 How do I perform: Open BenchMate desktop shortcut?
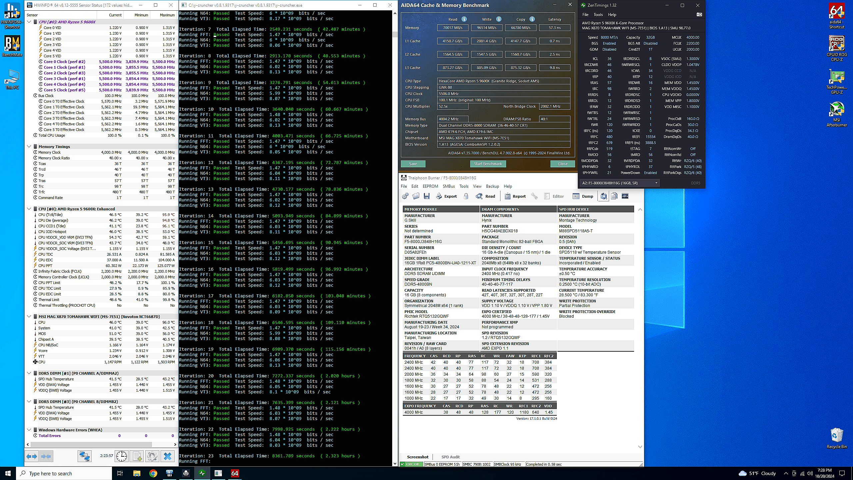pos(12,46)
